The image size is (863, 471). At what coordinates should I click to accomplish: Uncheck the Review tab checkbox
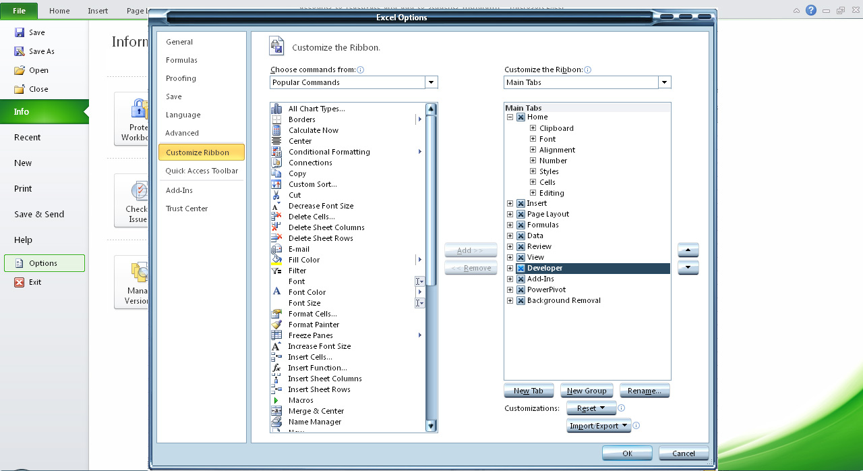click(520, 246)
